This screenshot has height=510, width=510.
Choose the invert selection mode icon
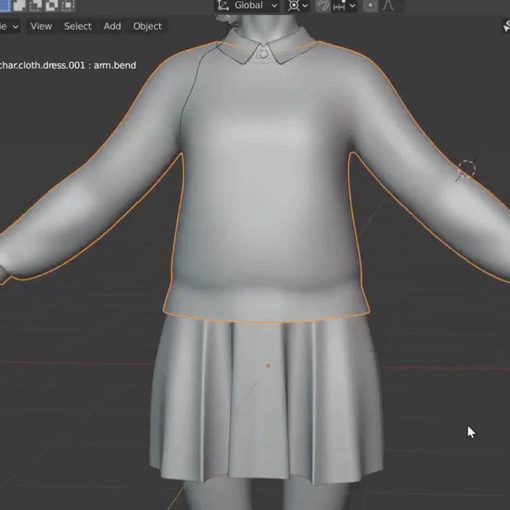[x=52, y=5]
